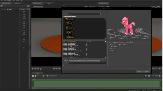Enable Check subfolders for files checkbox
The height and width of the screenshot is (91, 163).
[x=63, y=16]
